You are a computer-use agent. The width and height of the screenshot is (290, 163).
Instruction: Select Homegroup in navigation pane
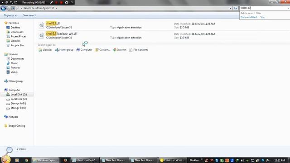tap(14, 81)
